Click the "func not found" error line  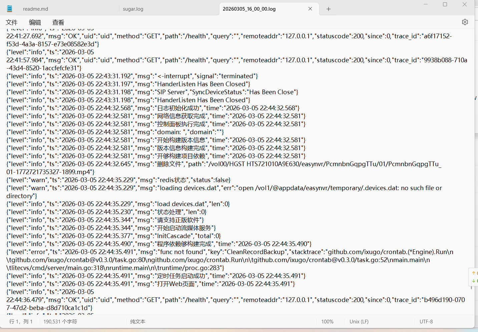click(230, 260)
